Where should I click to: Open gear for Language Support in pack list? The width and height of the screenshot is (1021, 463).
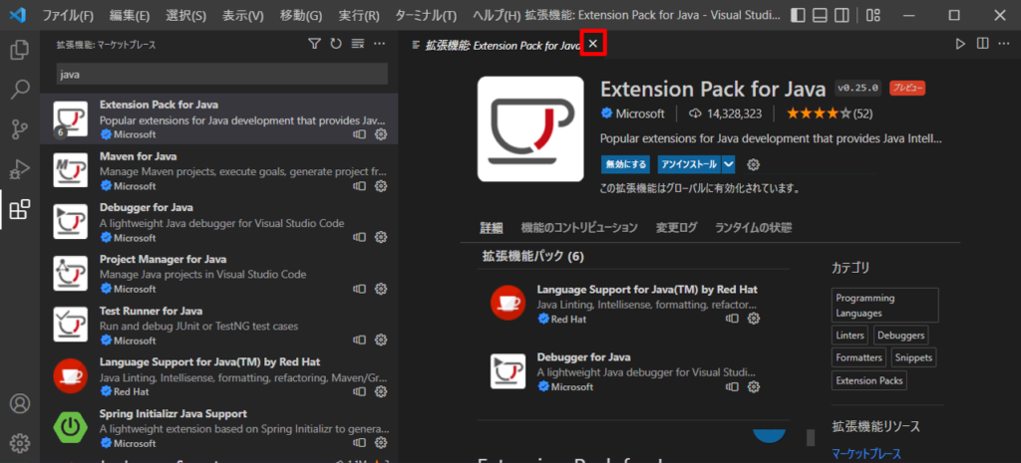tap(754, 319)
